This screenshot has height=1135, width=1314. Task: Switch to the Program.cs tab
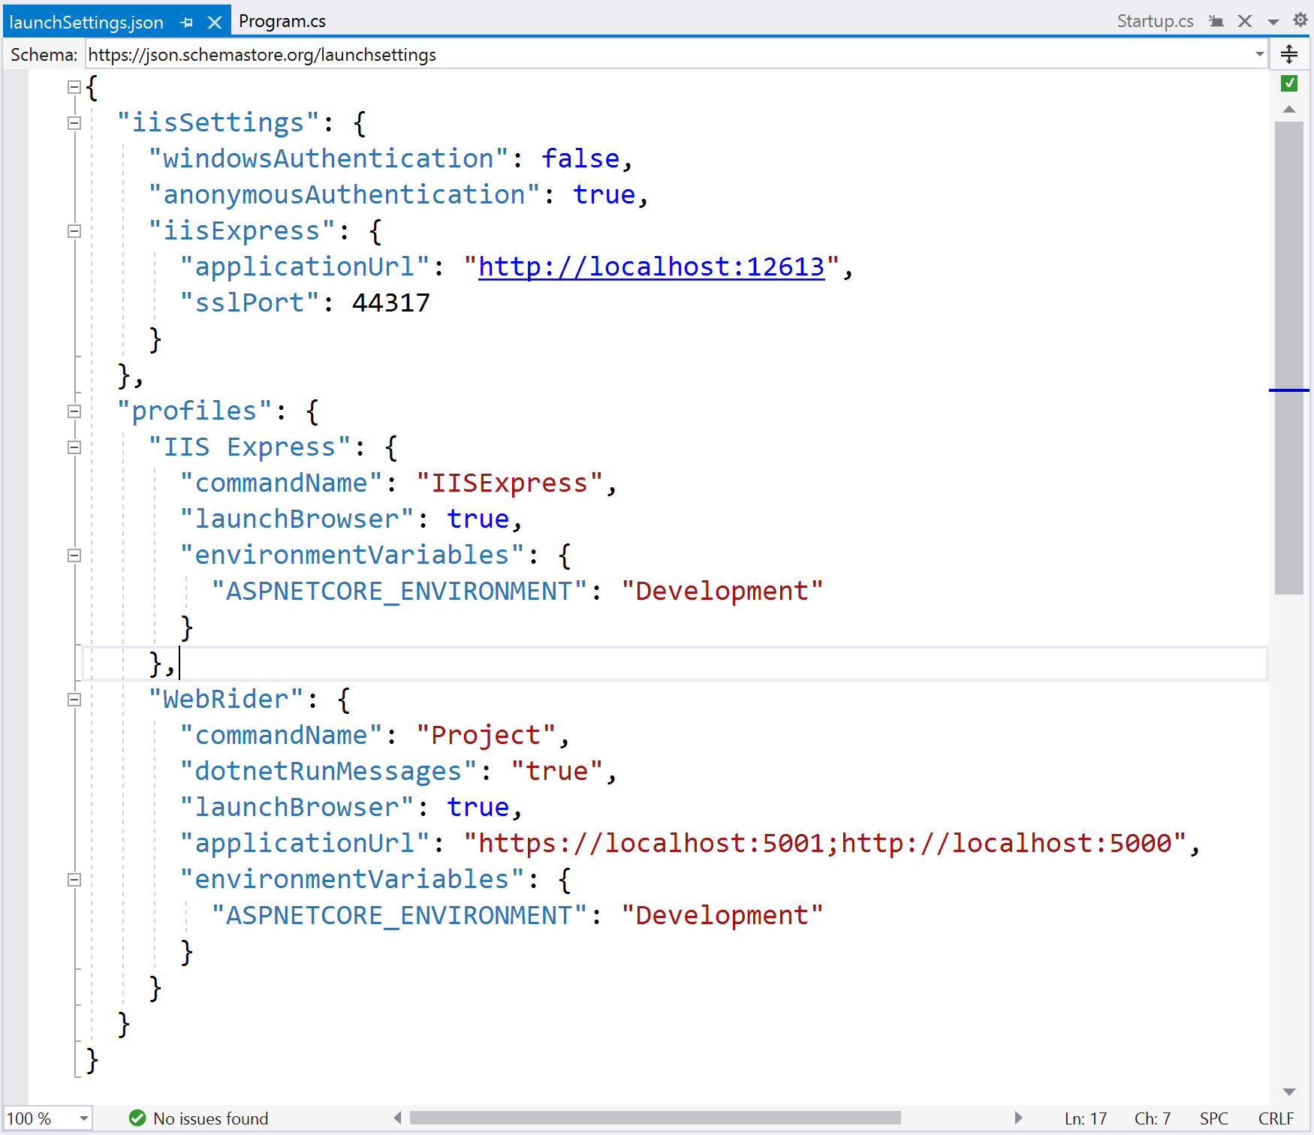[282, 20]
